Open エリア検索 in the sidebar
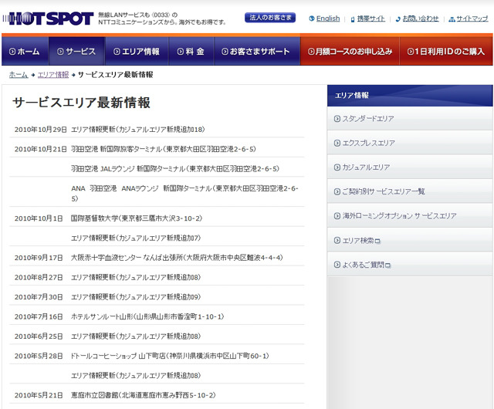Screen dimensions: 494x409 (410, 241)
